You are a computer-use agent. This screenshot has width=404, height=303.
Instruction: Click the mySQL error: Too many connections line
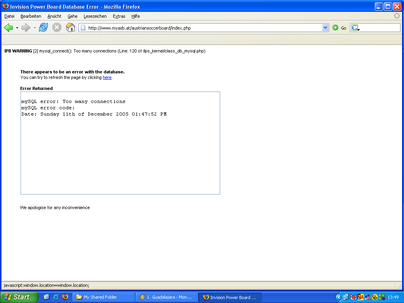(73, 101)
